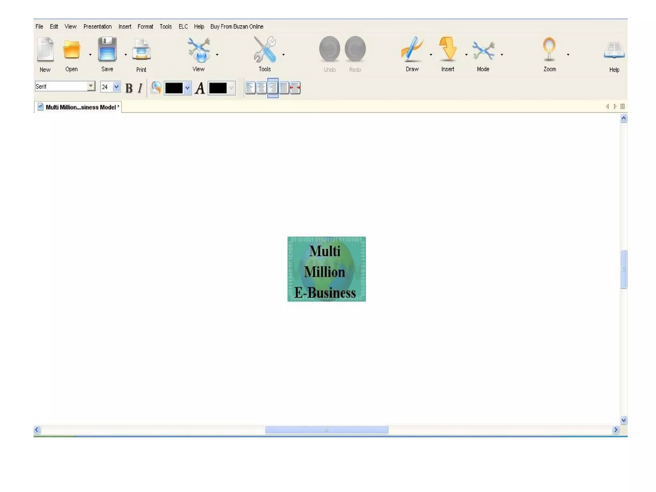Expand the arrow next to Mode
656x492 pixels.
pos(502,55)
